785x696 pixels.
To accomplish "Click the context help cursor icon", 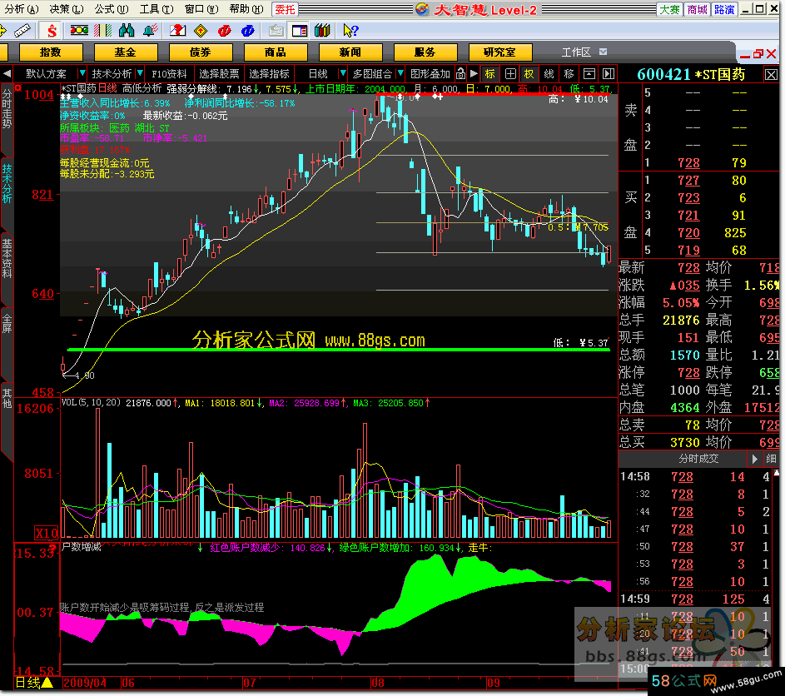I will point(350,31).
